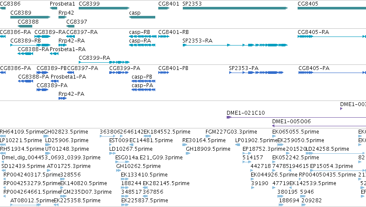Select the SP2353-PA protein feature
This screenshot has width=366, height=207.
256,73
